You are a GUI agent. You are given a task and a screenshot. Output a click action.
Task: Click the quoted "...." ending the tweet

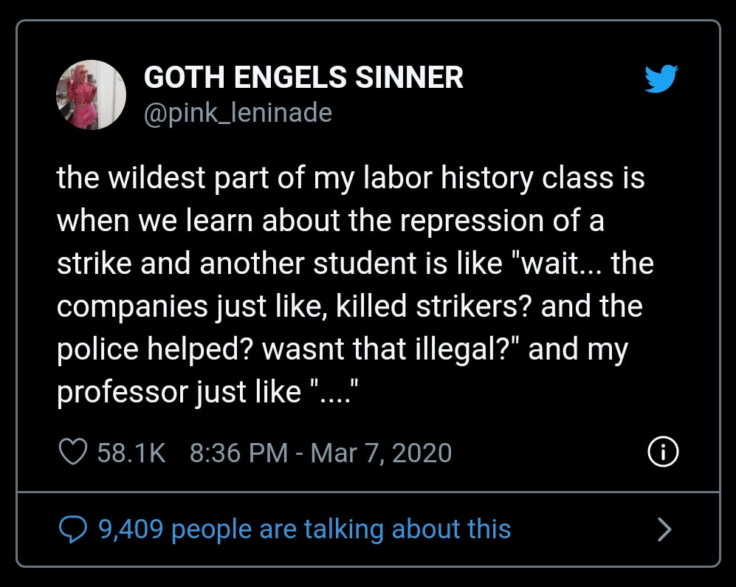[331, 391]
